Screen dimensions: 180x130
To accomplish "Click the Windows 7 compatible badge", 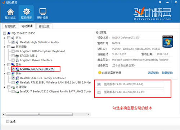I will click(x=168, y=42).
